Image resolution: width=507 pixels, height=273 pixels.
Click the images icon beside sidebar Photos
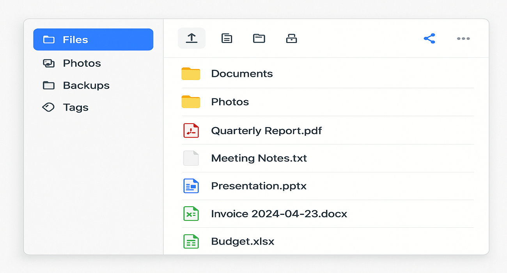click(49, 63)
